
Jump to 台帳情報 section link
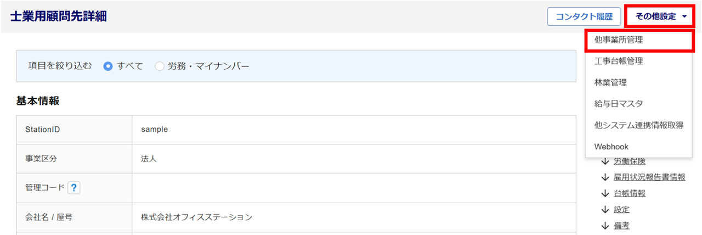coord(630,193)
